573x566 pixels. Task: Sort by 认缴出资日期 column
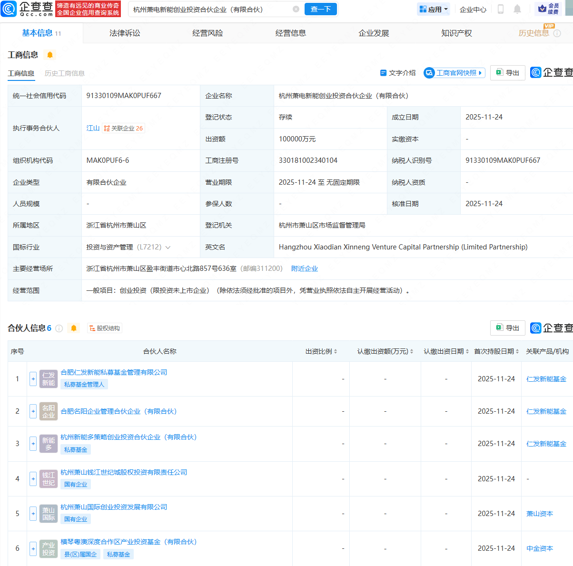point(446,351)
